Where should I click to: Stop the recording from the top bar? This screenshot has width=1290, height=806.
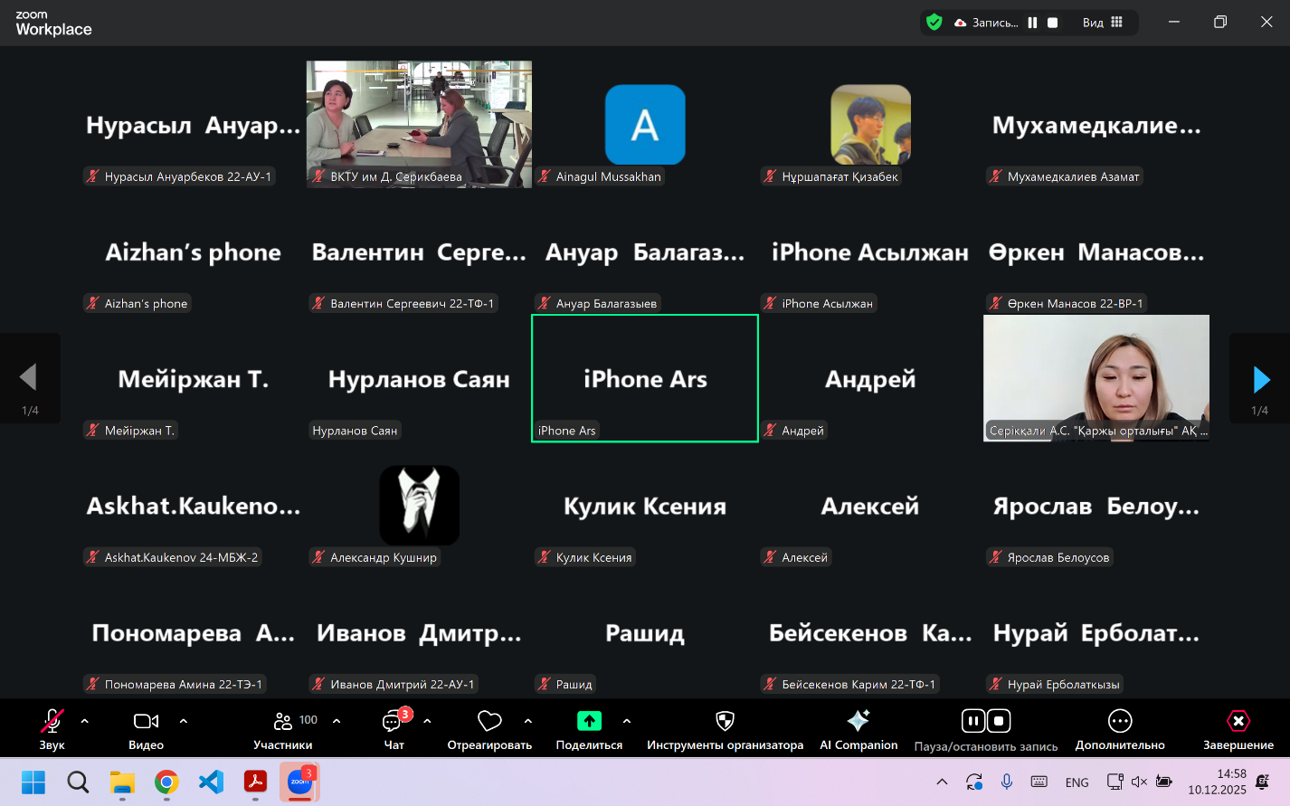(x=1053, y=23)
